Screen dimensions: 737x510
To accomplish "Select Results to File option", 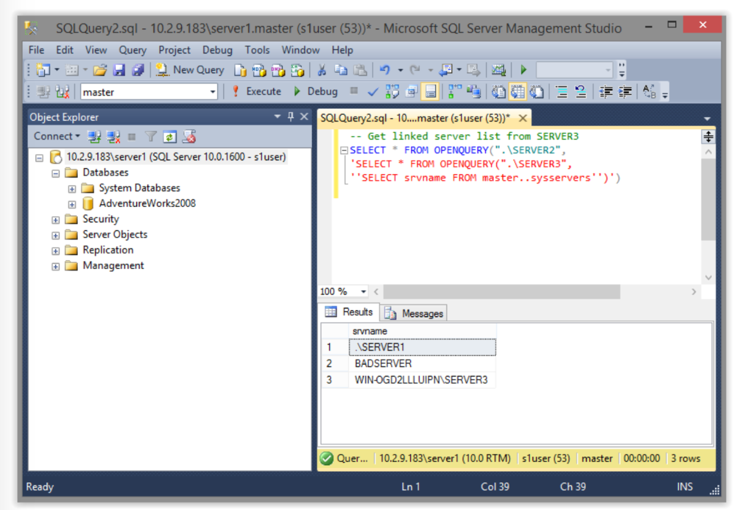I will point(536,92).
